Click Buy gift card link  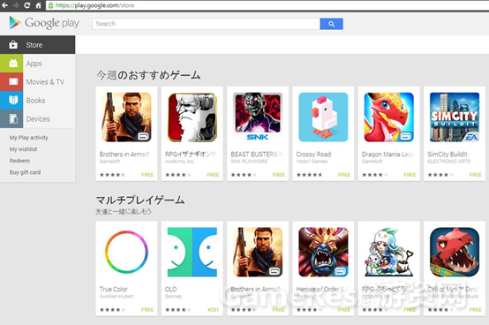[25, 172]
